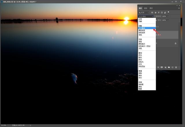Select 强光 blend mode
Viewport: 185px width, 127px height.
pyautogui.click(x=147, y=57)
